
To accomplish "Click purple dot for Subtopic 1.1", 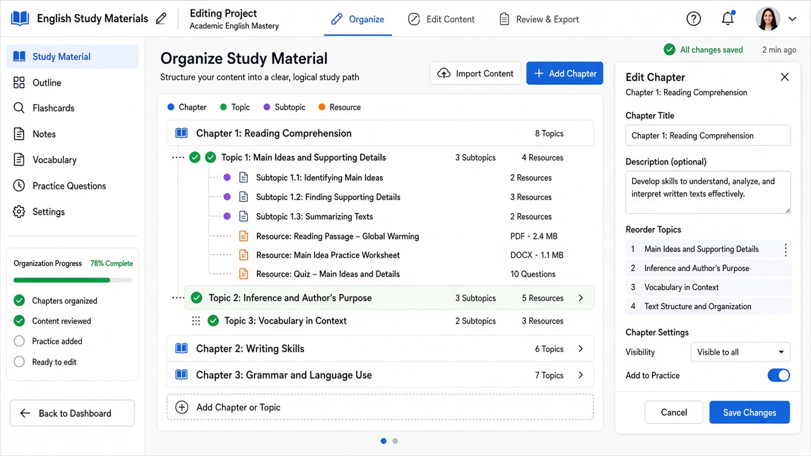I will 227,178.
